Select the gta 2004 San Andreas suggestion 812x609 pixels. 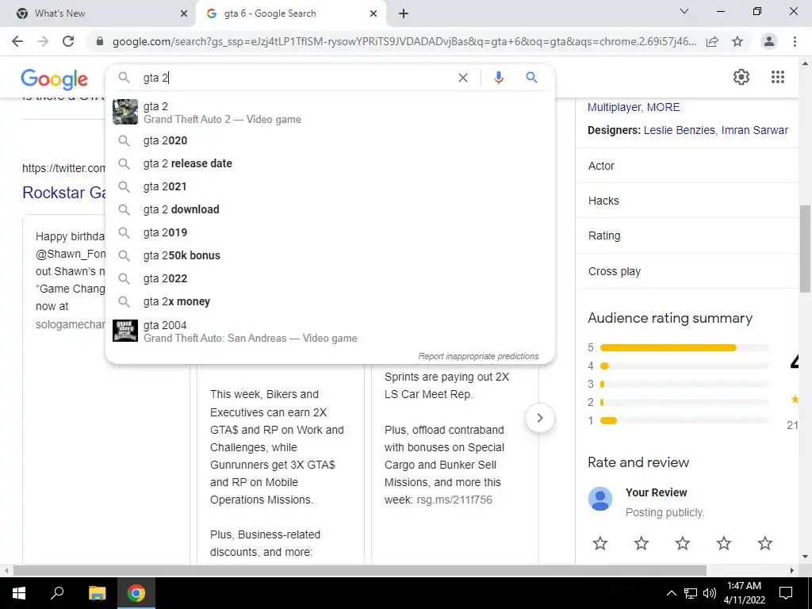pos(331,331)
